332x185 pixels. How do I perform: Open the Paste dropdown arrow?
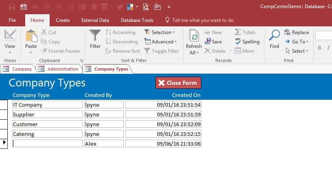(31, 53)
